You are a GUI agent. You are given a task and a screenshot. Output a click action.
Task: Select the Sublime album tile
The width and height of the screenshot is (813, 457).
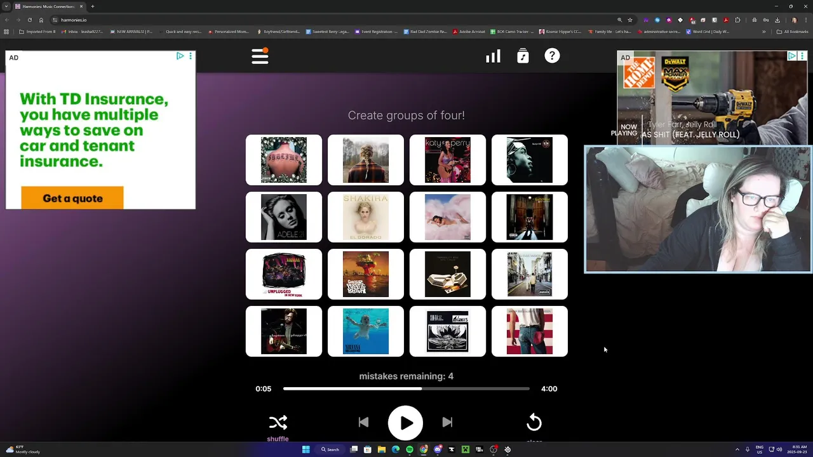click(x=284, y=160)
